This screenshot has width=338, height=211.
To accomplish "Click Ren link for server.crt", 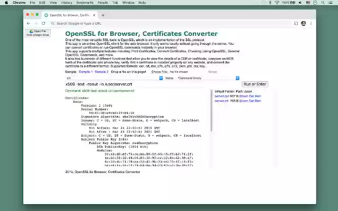I will (x=258, y=101).
